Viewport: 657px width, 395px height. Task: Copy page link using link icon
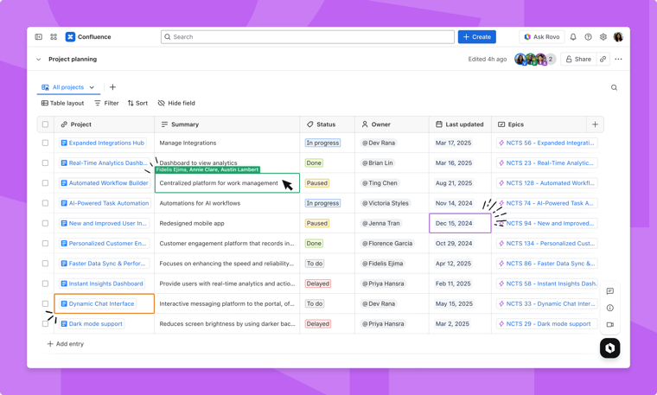603,60
